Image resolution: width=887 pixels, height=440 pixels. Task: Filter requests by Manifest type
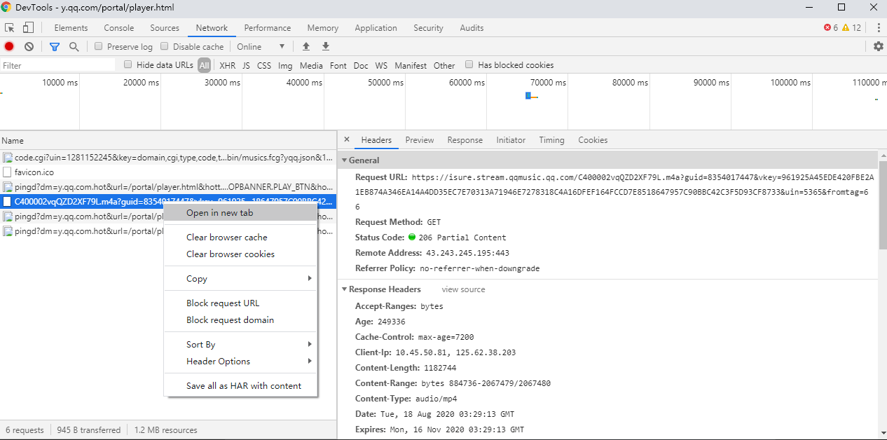coord(411,65)
